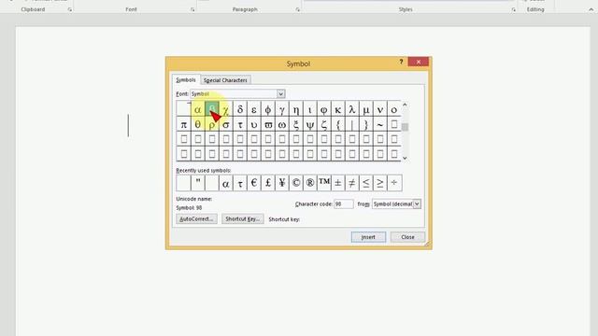598x336 pixels.
Task: Open the Clipboard group dialog launcher
Action: (70, 10)
